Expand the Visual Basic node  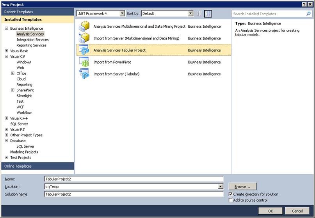pyautogui.click(x=6, y=51)
